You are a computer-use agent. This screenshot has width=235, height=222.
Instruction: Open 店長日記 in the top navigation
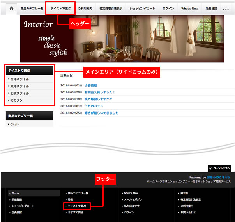coord(211,9)
